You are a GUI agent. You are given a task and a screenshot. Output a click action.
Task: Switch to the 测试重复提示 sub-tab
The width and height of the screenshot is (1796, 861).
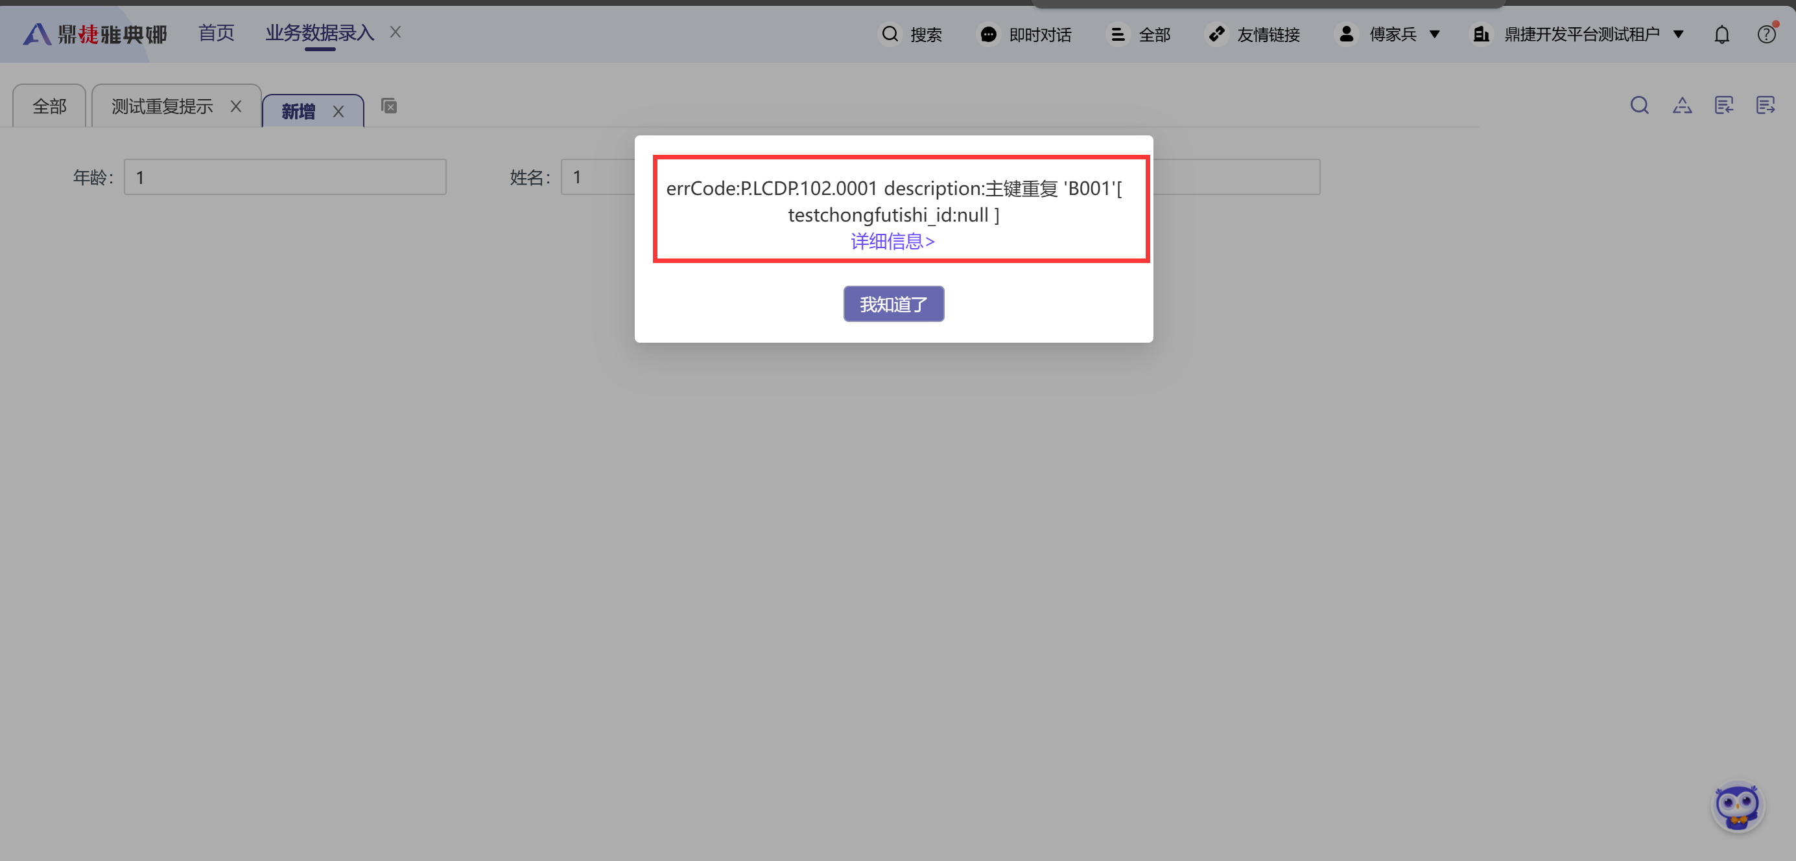(161, 106)
